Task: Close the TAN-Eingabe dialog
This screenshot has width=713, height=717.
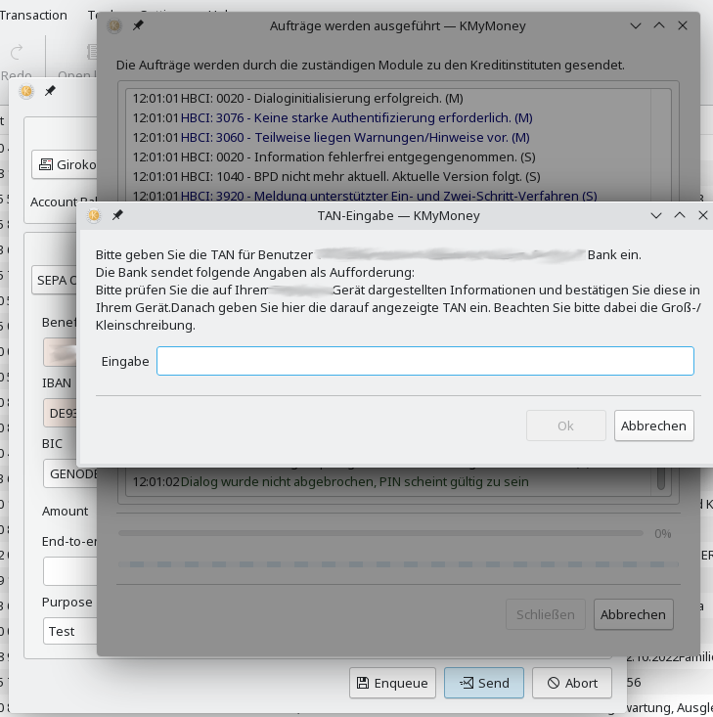Action: pos(703,215)
